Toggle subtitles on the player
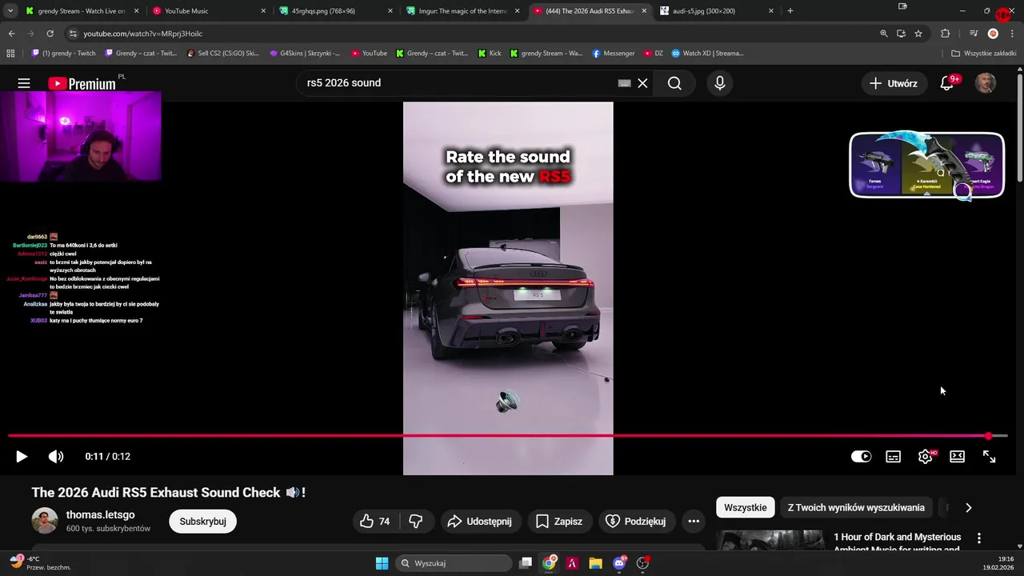1024x576 pixels. (894, 457)
